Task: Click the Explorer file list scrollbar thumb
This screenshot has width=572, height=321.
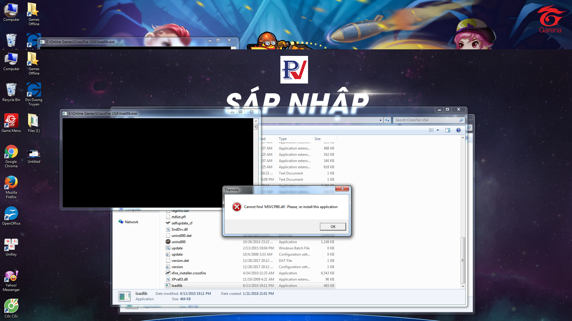Action: tap(463, 260)
